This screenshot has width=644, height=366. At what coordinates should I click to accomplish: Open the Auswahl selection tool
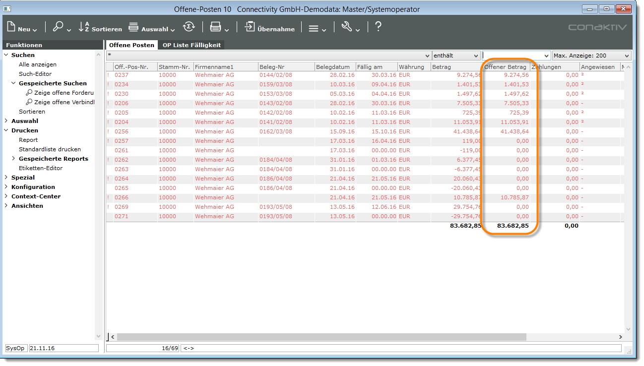pos(133,27)
